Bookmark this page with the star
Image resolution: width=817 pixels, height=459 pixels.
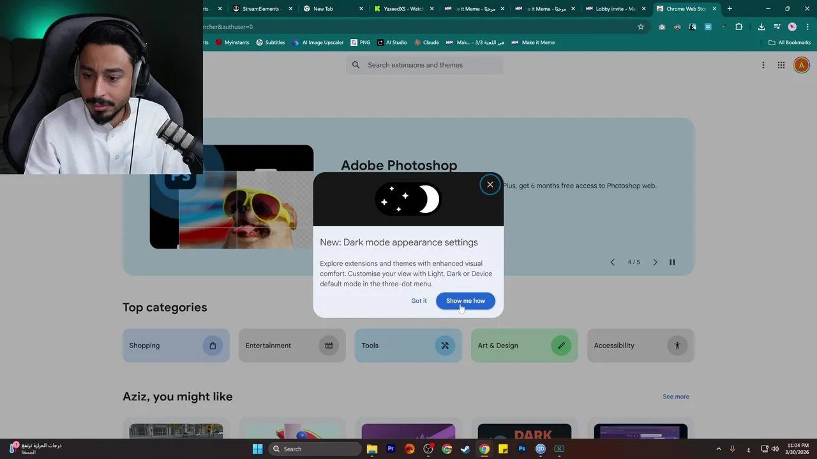(x=641, y=27)
